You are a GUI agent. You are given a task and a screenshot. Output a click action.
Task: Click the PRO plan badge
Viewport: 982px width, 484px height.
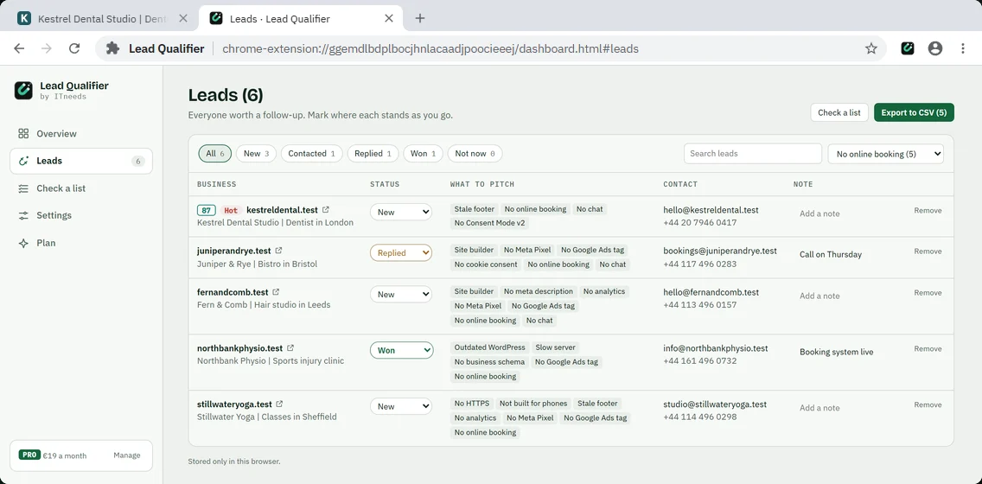coord(29,455)
